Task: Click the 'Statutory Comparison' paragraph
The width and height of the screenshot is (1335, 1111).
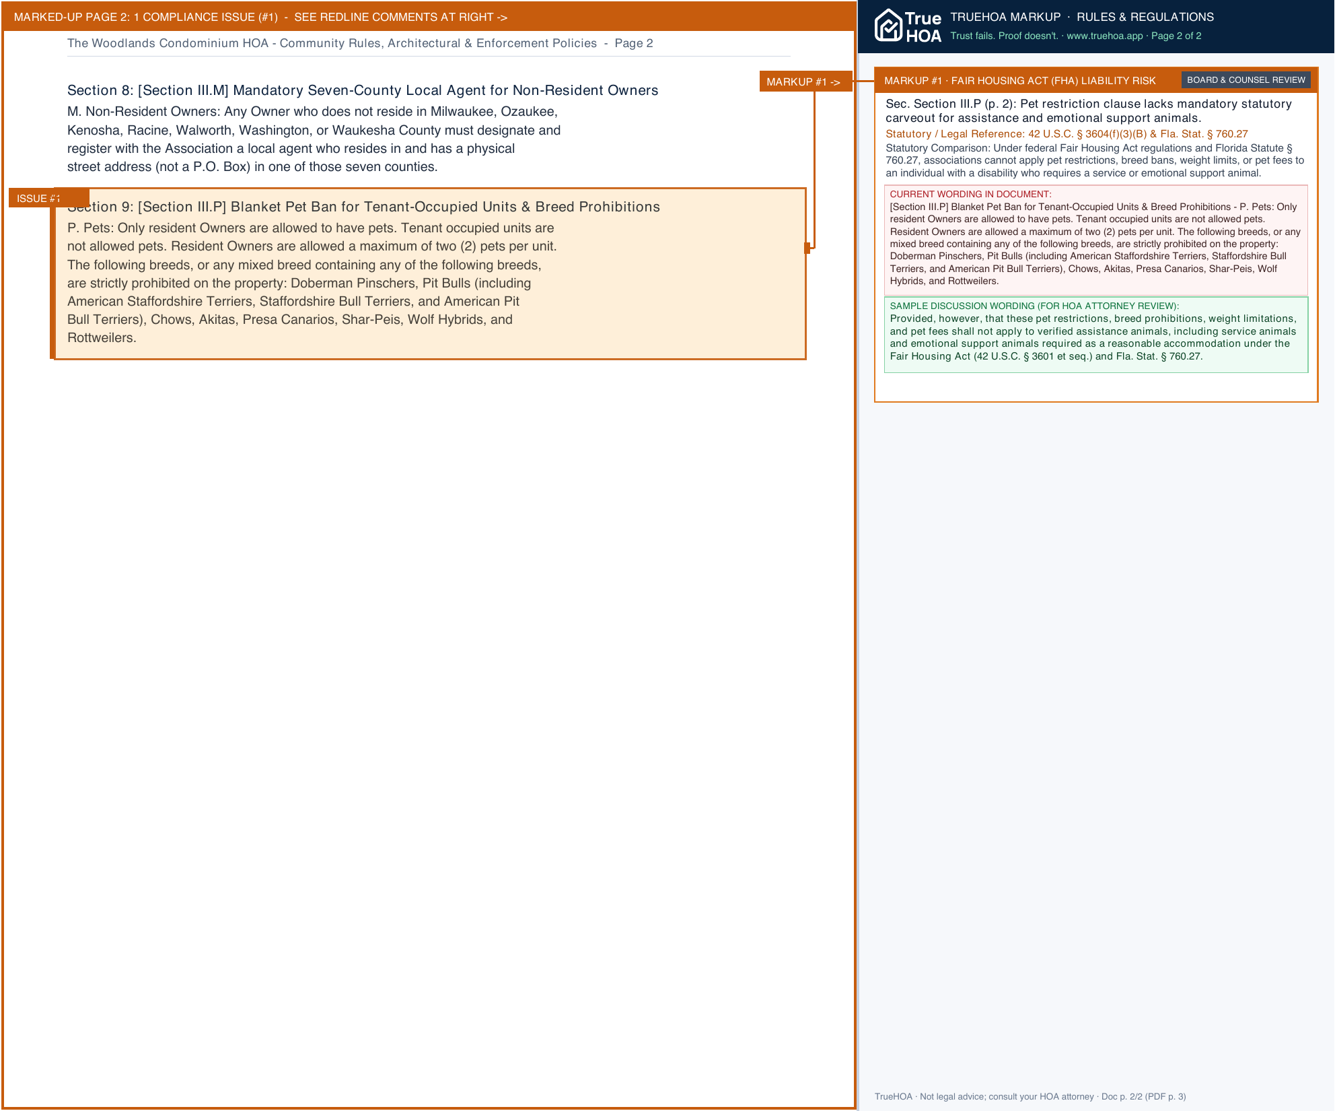Action: tap(1095, 160)
